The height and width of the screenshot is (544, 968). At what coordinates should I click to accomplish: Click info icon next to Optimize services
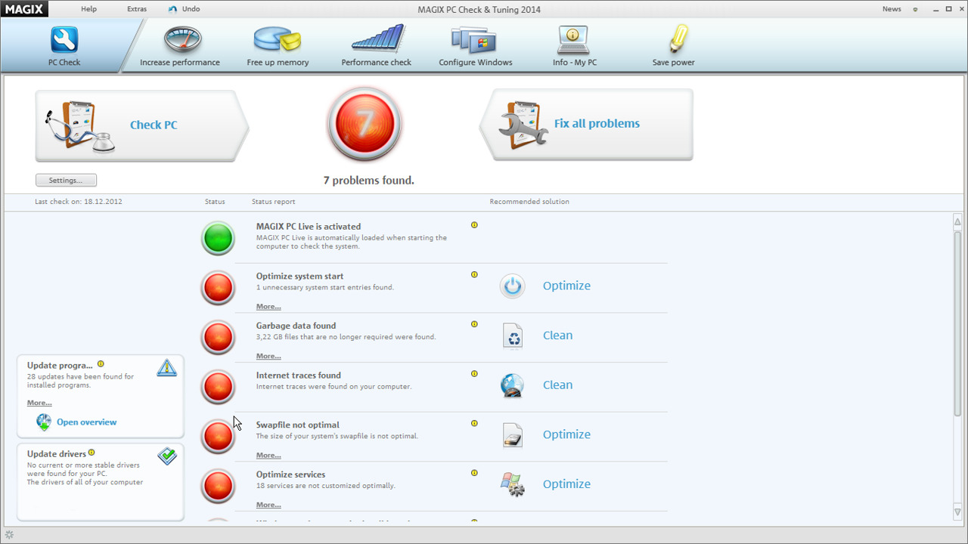click(474, 473)
